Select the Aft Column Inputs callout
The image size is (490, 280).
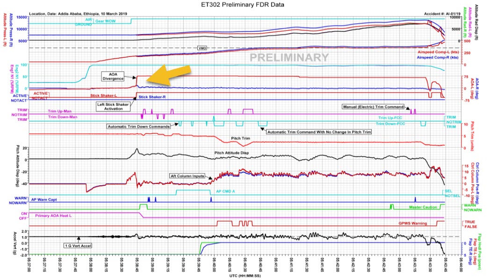point(187,176)
